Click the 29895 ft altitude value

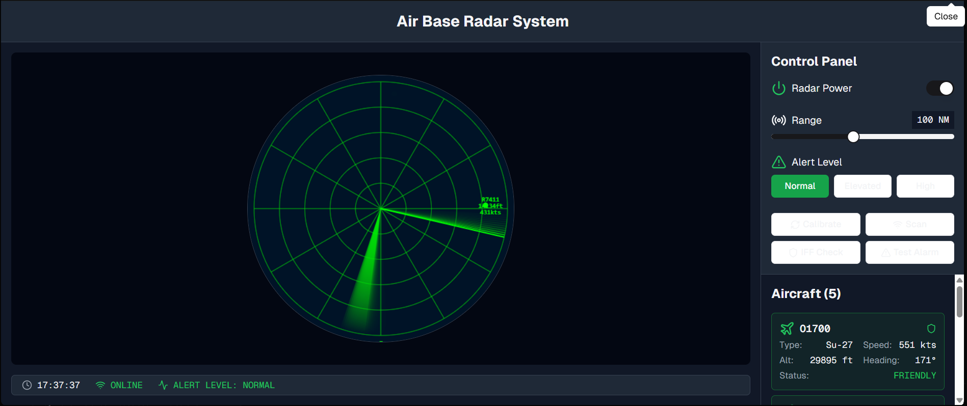(x=831, y=360)
